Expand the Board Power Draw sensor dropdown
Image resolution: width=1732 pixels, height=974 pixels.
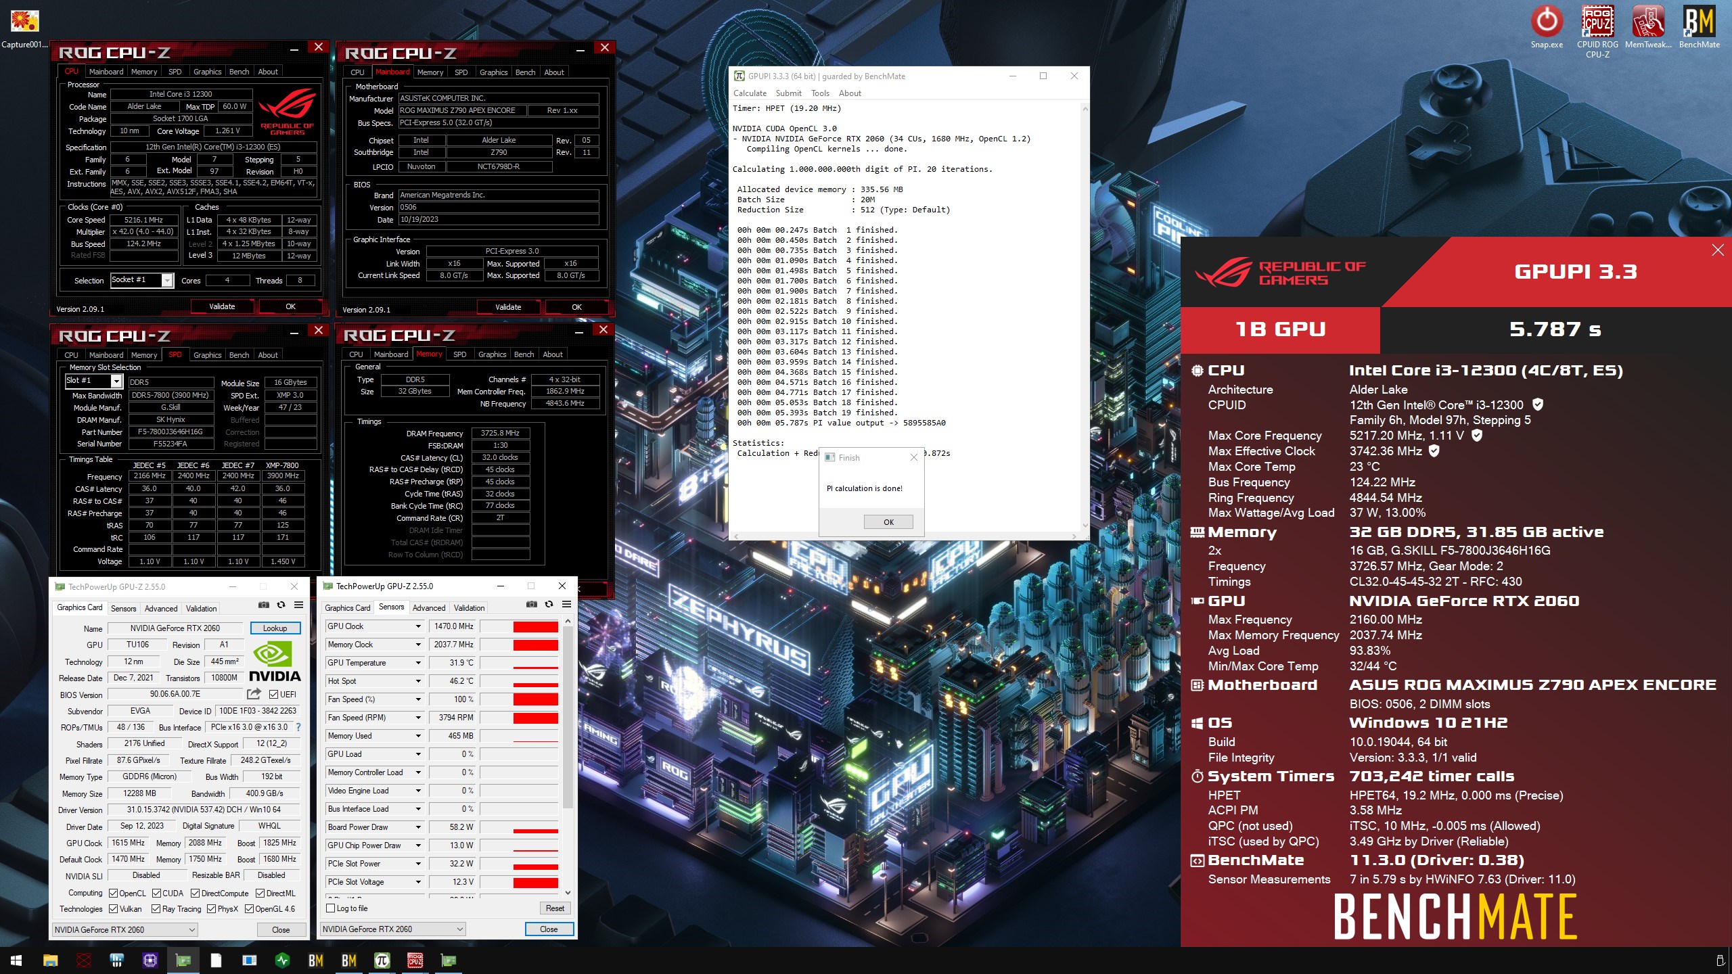[x=418, y=827]
